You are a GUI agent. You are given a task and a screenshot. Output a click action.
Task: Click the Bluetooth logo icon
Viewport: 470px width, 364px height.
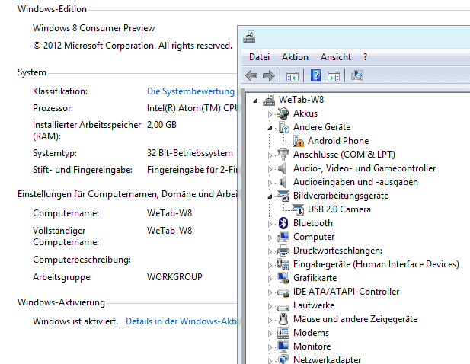[283, 223]
